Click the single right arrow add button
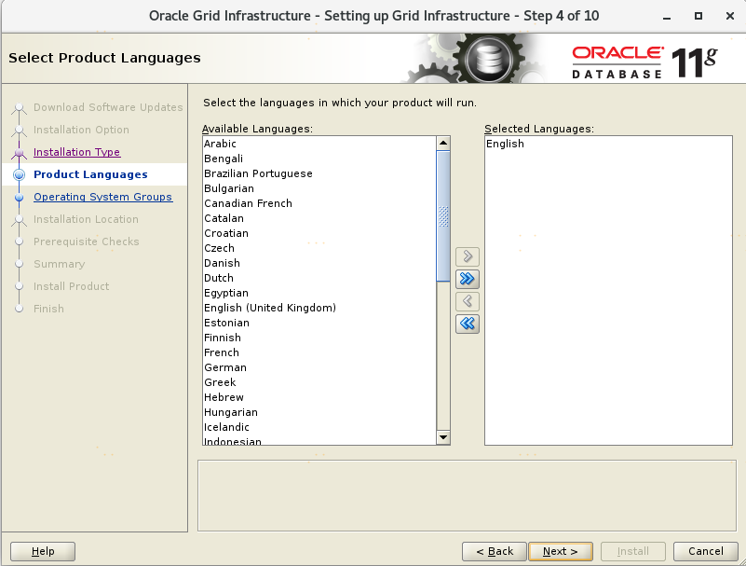This screenshot has height=566, width=746. pyautogui.click(x=468, y=256)
